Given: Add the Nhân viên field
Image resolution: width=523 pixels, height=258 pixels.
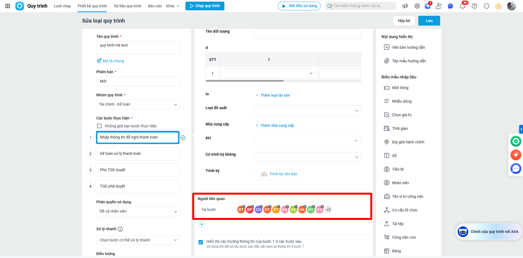Looking at the screenshot, I should (396, 183).
